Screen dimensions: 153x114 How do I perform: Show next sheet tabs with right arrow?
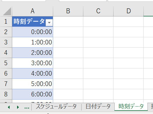[x=18, y=107]
